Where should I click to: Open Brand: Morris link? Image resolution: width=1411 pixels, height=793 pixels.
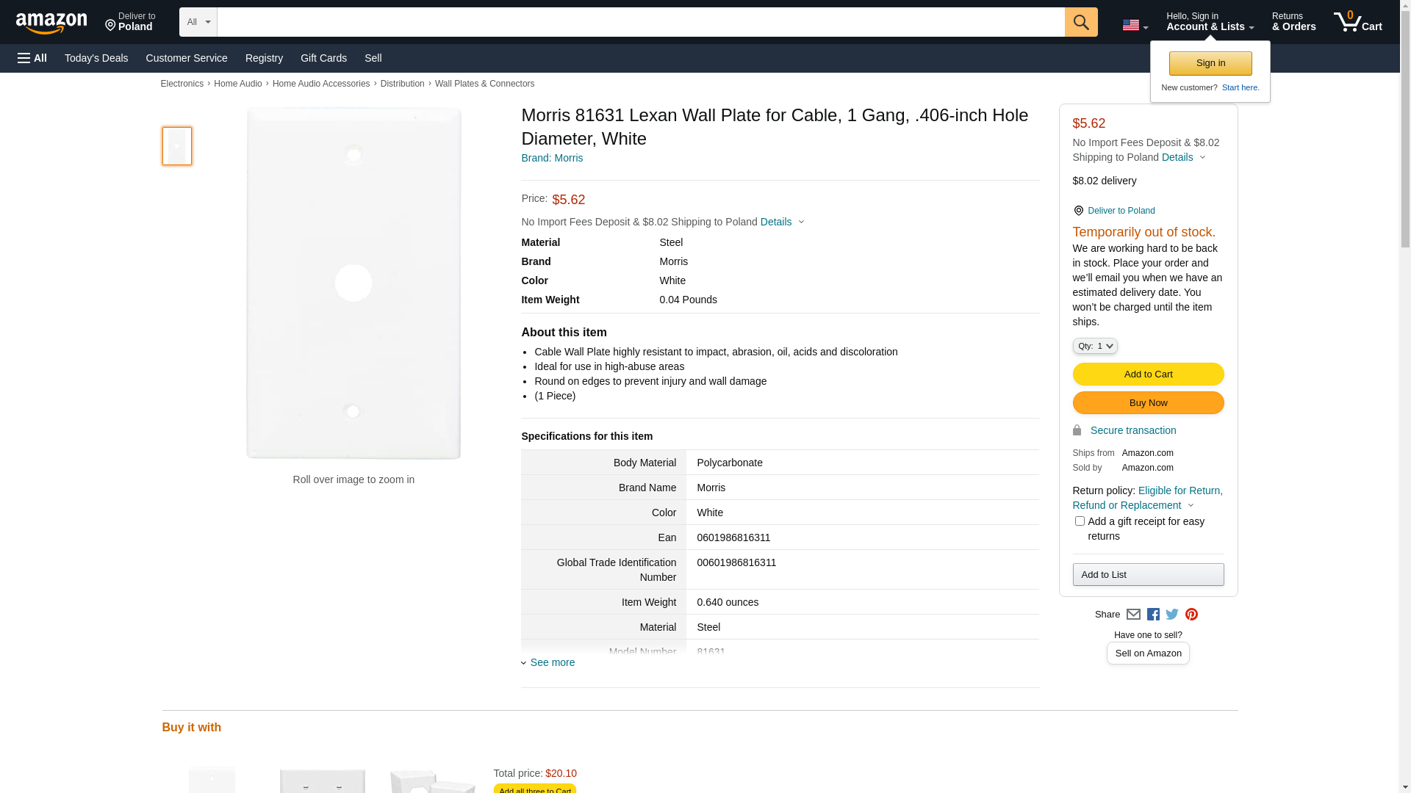tap(551, 158)
